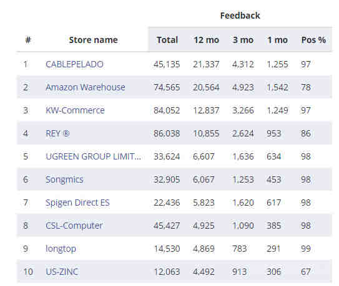
Task: Click the REY ® store name
Action: 57,133
